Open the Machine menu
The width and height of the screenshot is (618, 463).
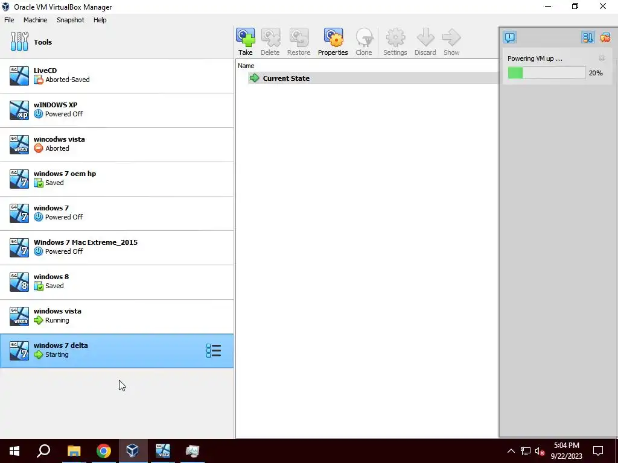click(35, 20)
